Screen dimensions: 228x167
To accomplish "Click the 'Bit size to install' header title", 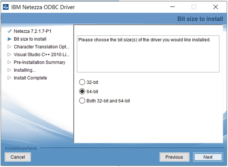I will [200, 19].
